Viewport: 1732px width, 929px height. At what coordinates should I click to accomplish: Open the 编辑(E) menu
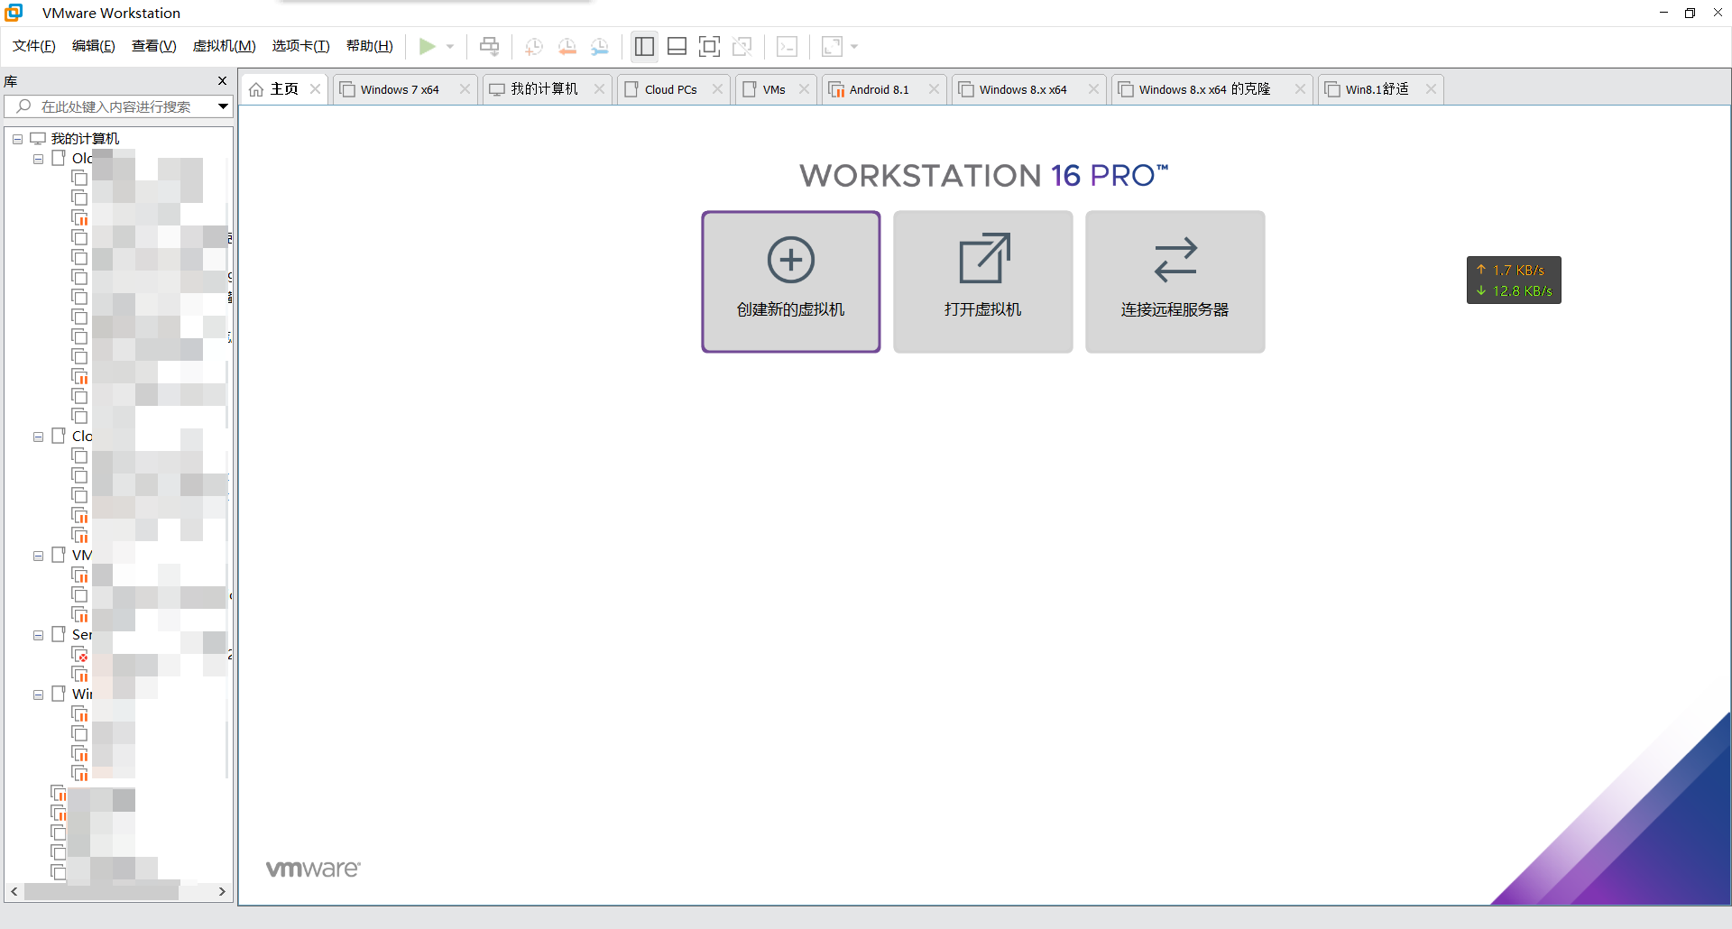pyautogui.click(x=94, y=46)
